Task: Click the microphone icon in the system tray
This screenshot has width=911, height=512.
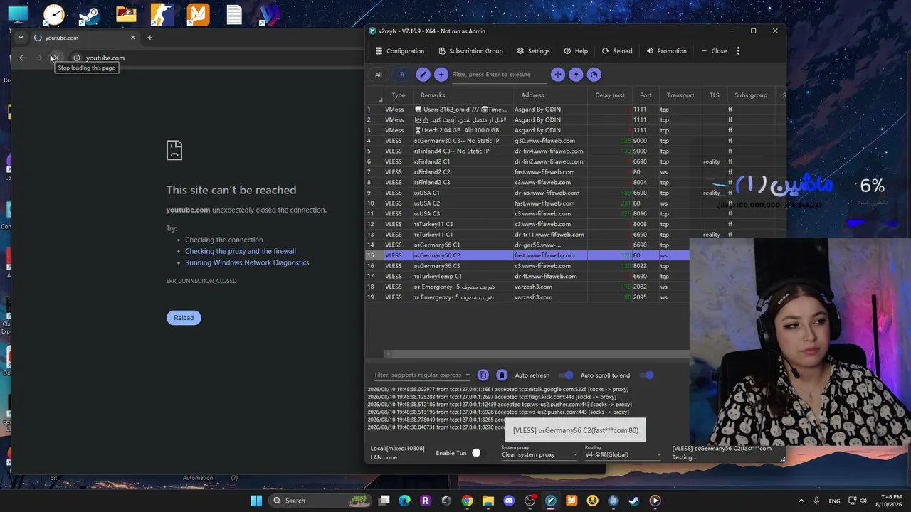Action: [x=816, y=501]
